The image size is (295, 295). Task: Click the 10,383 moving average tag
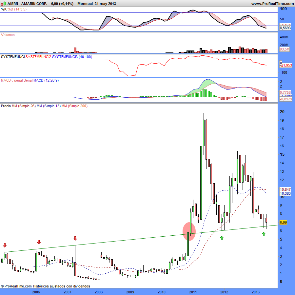[285, 193]
